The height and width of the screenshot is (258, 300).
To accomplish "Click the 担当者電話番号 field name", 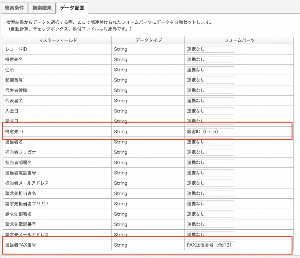I will point(21,173).
